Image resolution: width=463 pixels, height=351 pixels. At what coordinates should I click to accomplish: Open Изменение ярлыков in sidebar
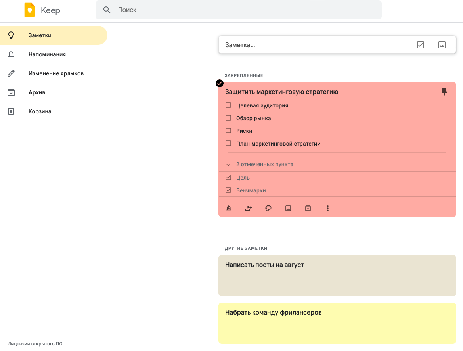(54, 73)
